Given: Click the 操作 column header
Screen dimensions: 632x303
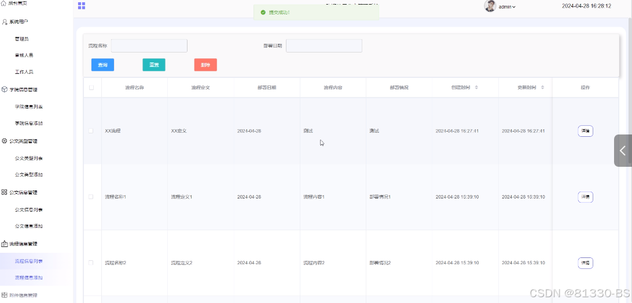Looking at the screenshot, I should [x=585, y=87].
